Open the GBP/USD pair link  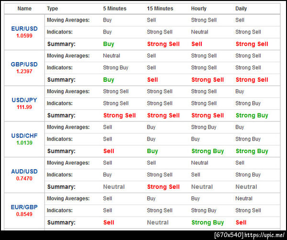24,65
